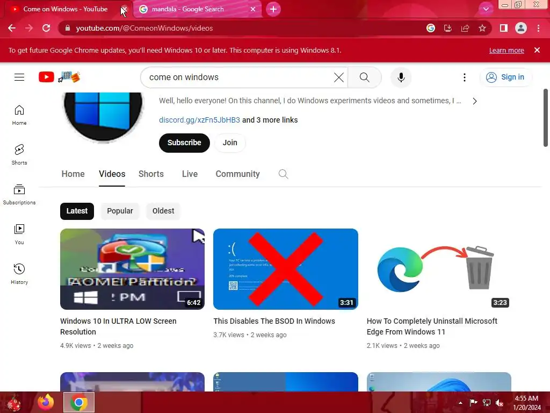Click the address bar URL
The image size is (550, 413).
pos(144,28)
